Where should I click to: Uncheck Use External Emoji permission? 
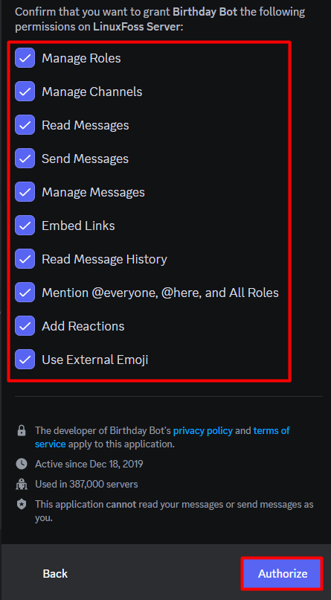25,360
